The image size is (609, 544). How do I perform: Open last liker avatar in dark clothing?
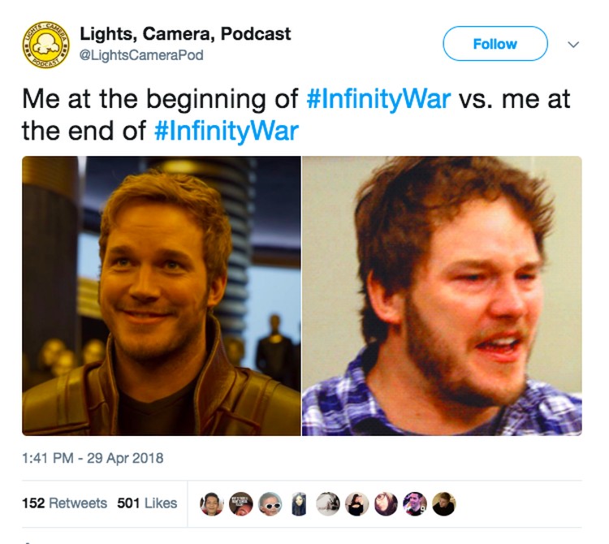pos(444,504)
